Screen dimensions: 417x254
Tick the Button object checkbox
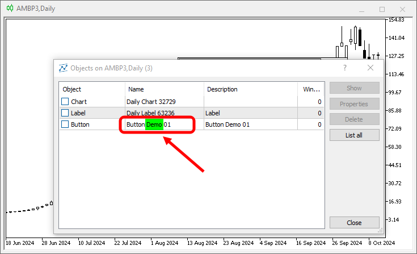pos(65,124)
